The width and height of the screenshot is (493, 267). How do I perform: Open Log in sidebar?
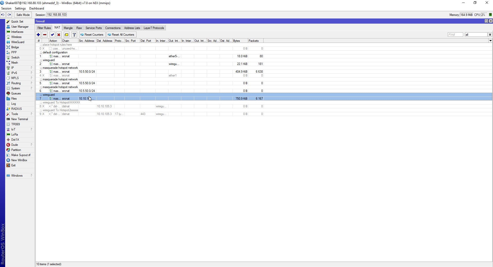(x=20, y=104)
